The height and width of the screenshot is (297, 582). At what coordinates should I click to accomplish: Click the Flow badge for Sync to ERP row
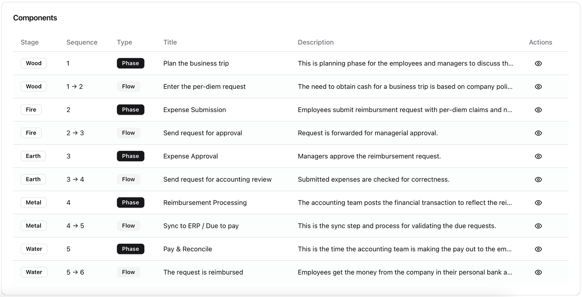pyautogui.click(x=128, y=226)
